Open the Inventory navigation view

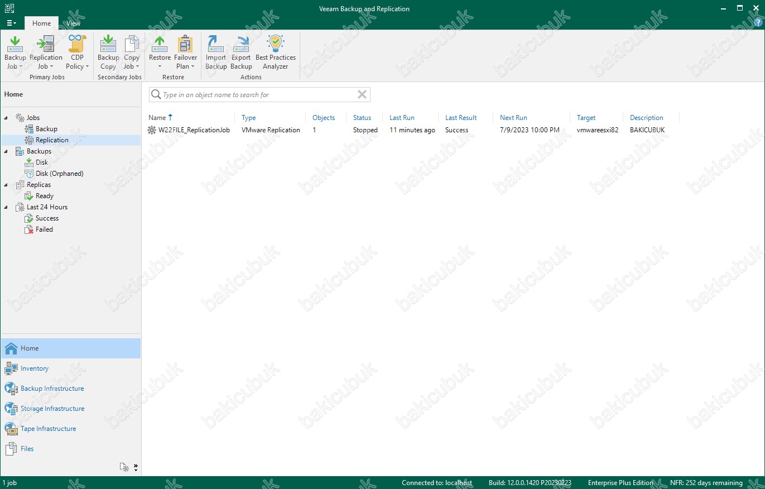tap(71, 368)
